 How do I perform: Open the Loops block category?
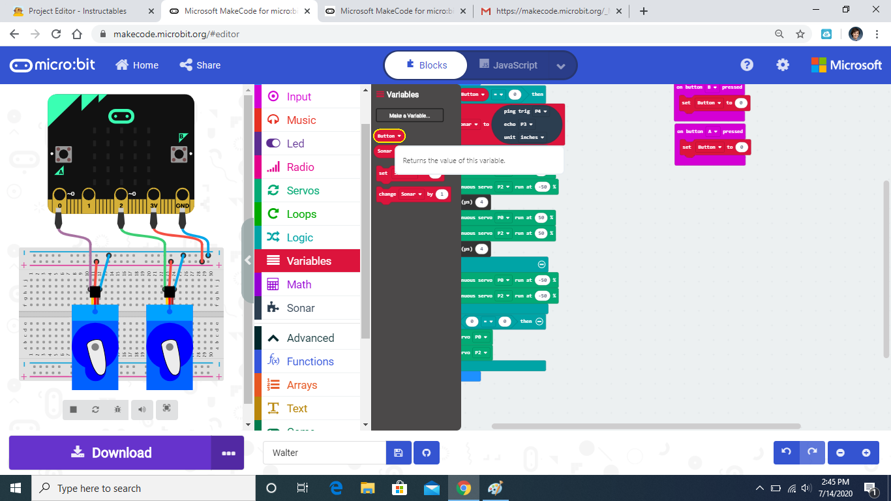point(307,214)
